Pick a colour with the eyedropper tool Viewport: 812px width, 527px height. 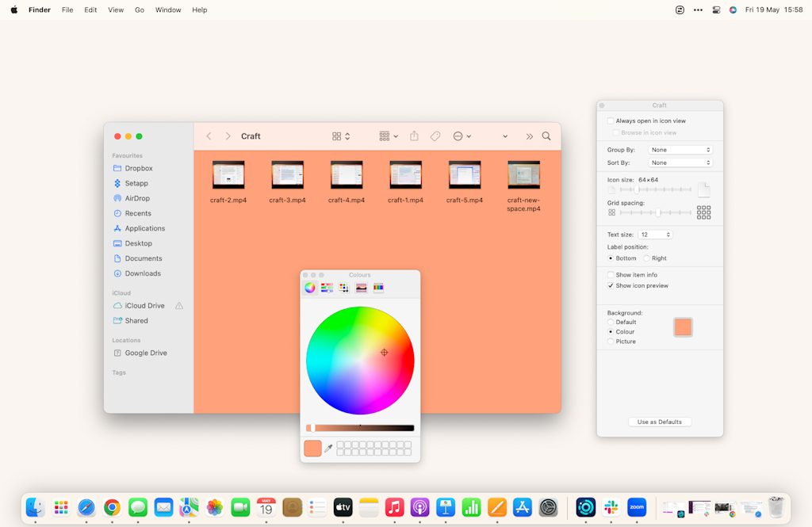tap(328, 448)
